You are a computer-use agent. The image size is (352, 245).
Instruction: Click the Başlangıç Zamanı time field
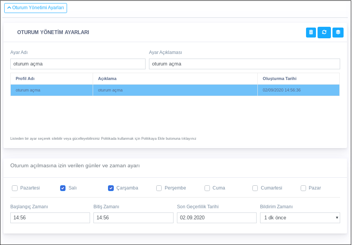50,218
